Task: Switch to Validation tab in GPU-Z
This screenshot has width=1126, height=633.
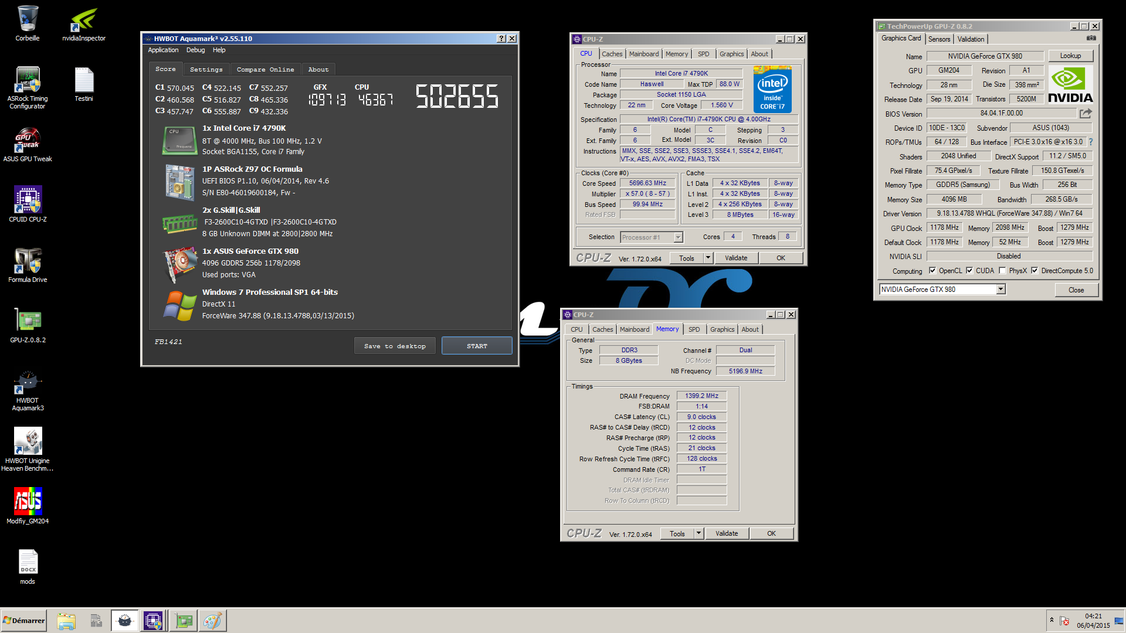Action: (x=971, y=39)
